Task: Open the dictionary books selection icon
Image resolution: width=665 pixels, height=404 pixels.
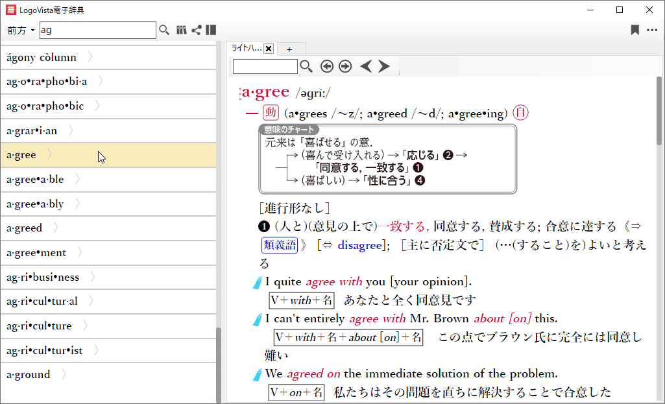Action: point(181,30)
